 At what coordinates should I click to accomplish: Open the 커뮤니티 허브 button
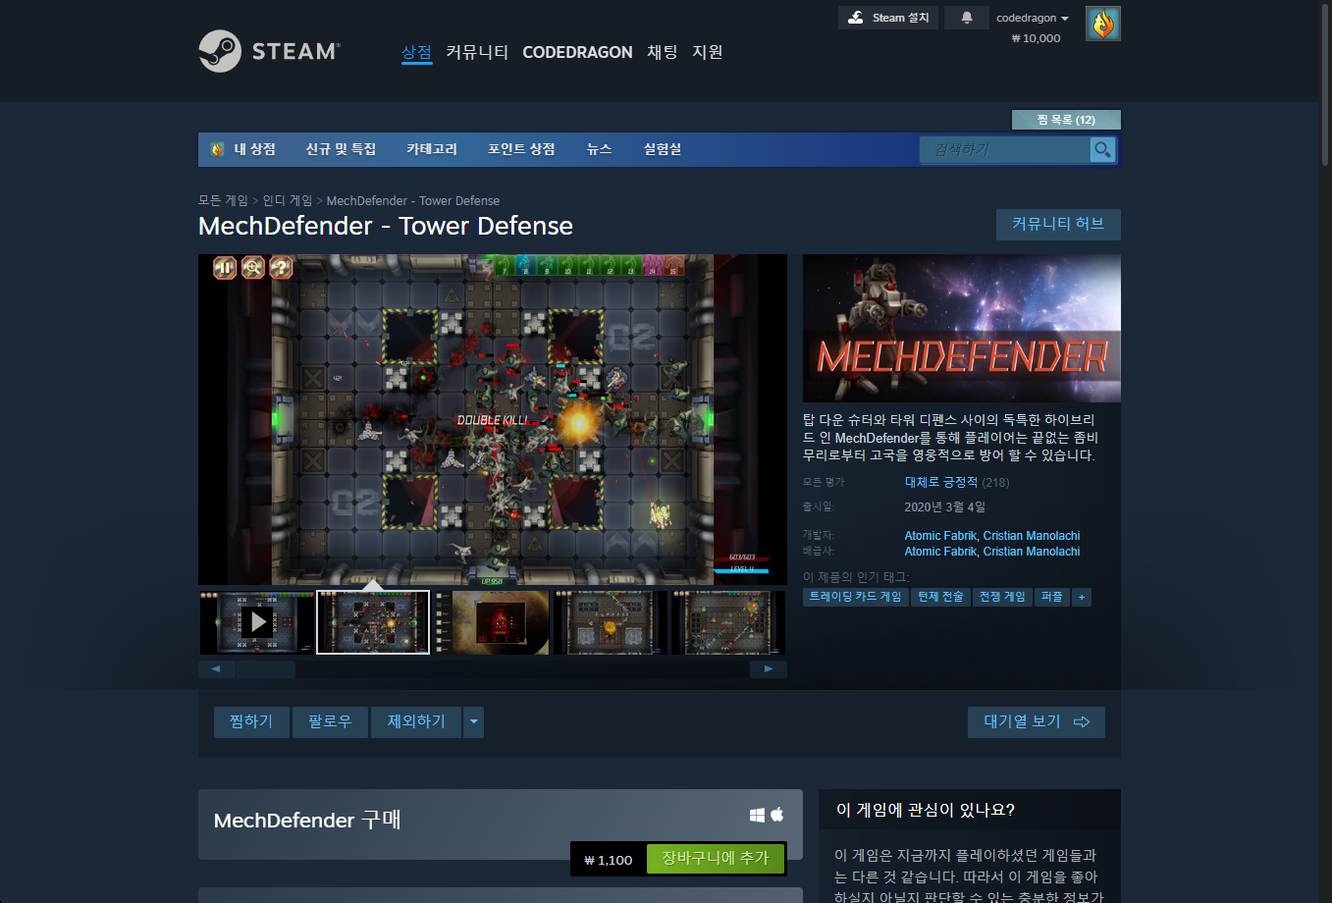point(1058,224)
